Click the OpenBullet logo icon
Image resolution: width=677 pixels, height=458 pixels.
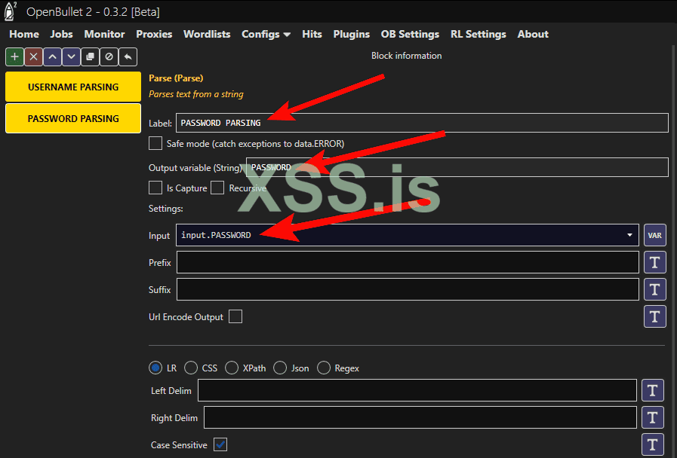(10, 11)
